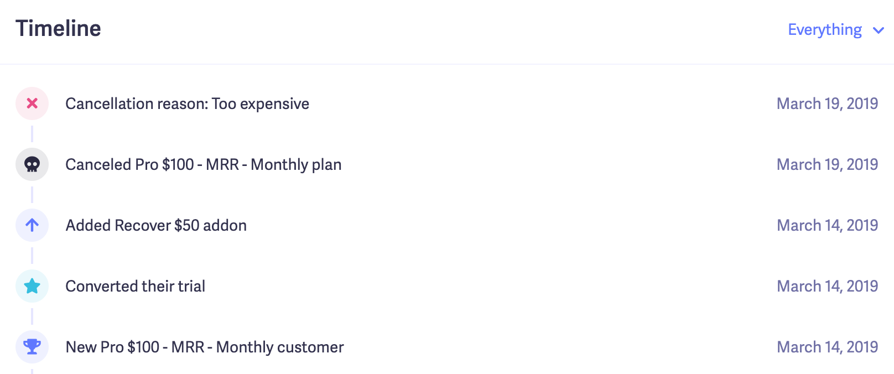Click the blue up-arrow addon icon
This screenshot has height=374, width=894.
point(32,225)
